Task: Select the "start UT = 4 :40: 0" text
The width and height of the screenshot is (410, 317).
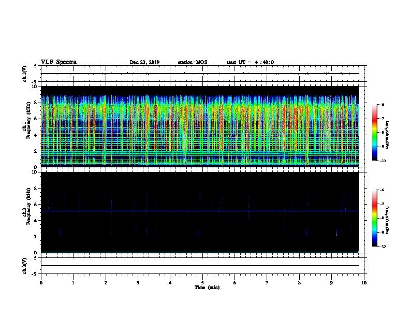Action: point(250,62)
